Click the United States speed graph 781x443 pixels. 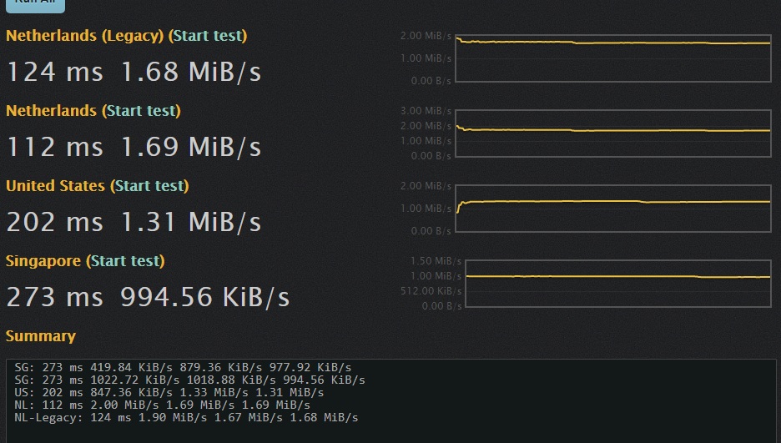click(x=612, y=209)
